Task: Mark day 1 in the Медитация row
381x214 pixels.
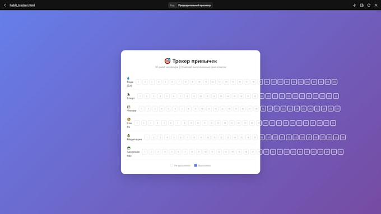Action: point(147,137)
